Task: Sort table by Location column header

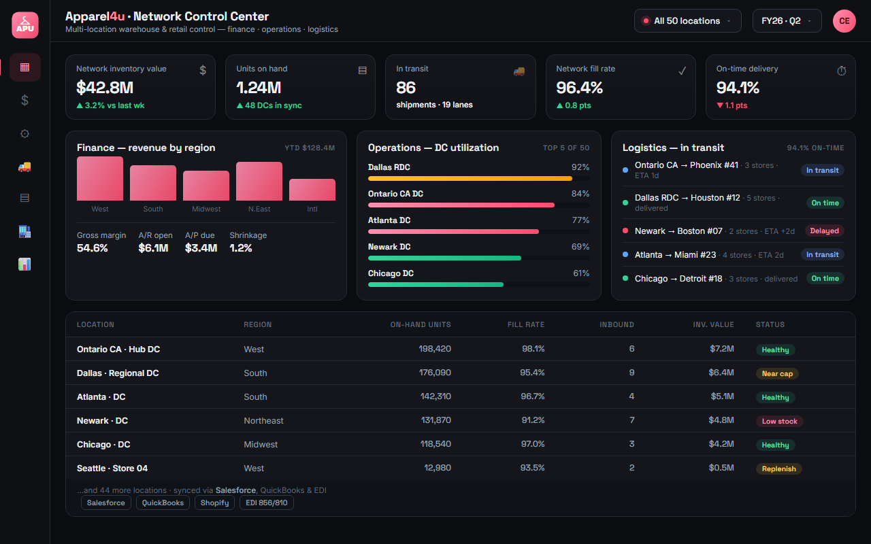Action: pos(95,324)
